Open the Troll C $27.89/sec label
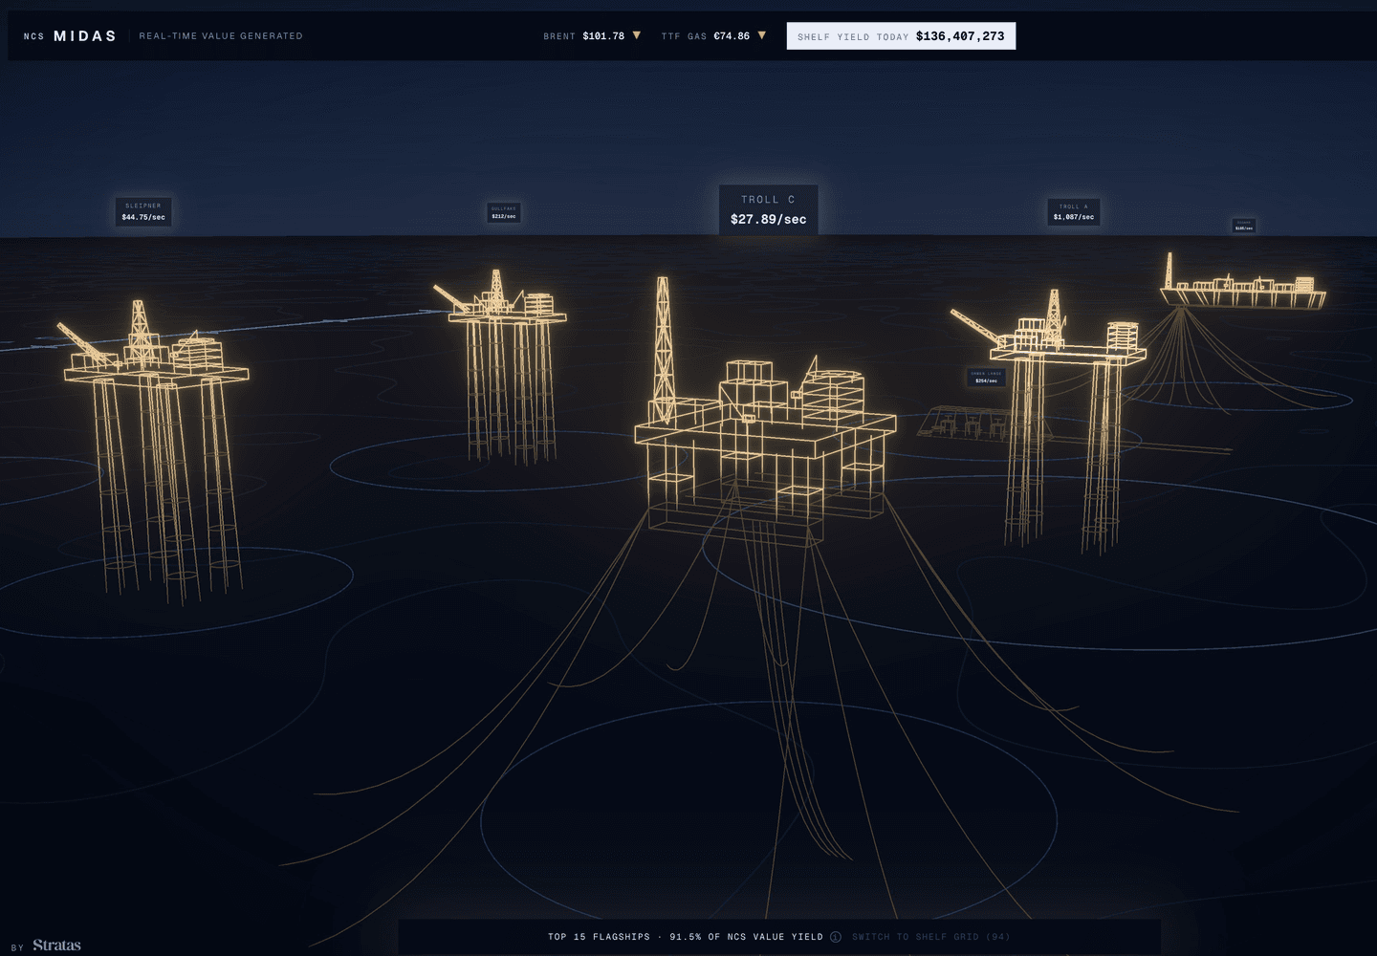1377x956 pixels. tap(769, 209)
